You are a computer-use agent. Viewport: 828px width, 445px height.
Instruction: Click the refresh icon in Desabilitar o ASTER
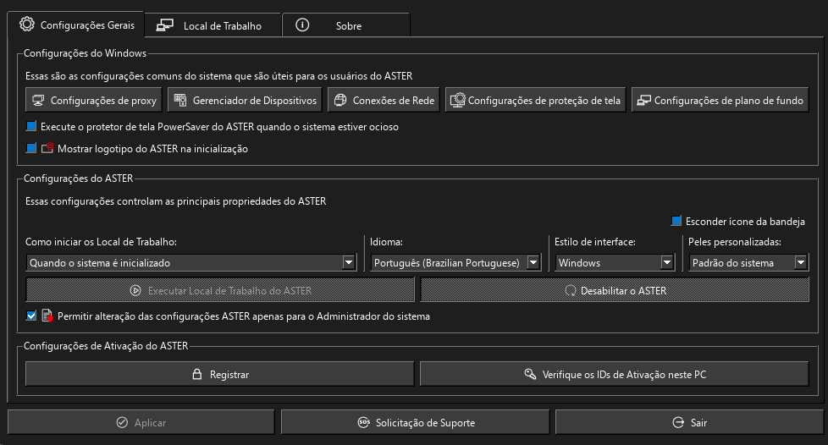(x=571, y=290)
